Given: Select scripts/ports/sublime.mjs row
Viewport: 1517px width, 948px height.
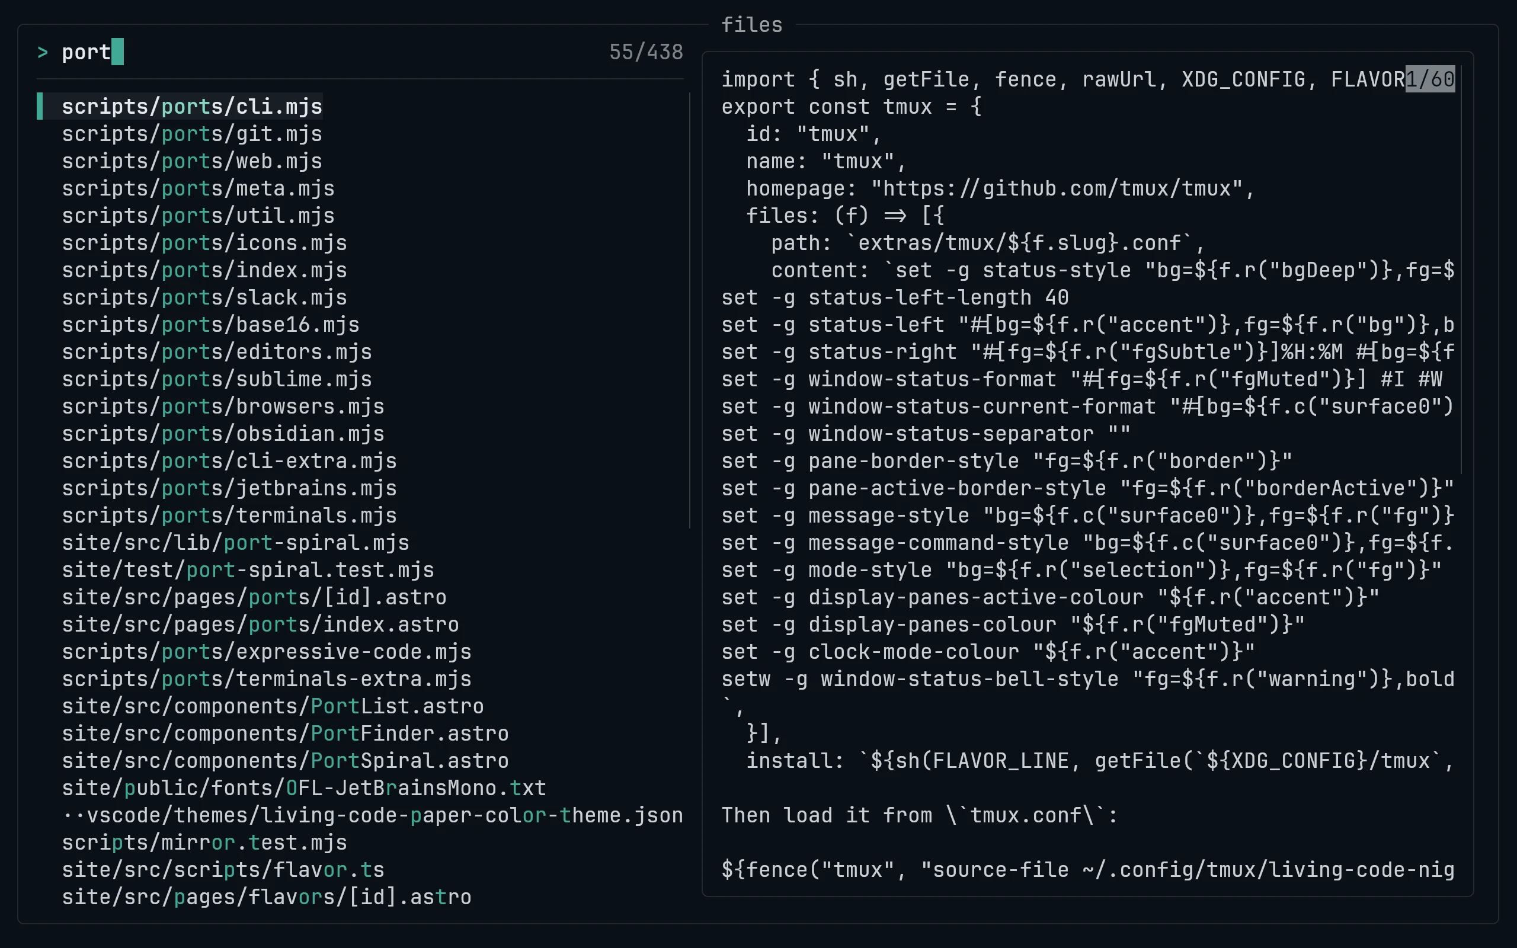Looking at the screenshot, I should [217, 379].
